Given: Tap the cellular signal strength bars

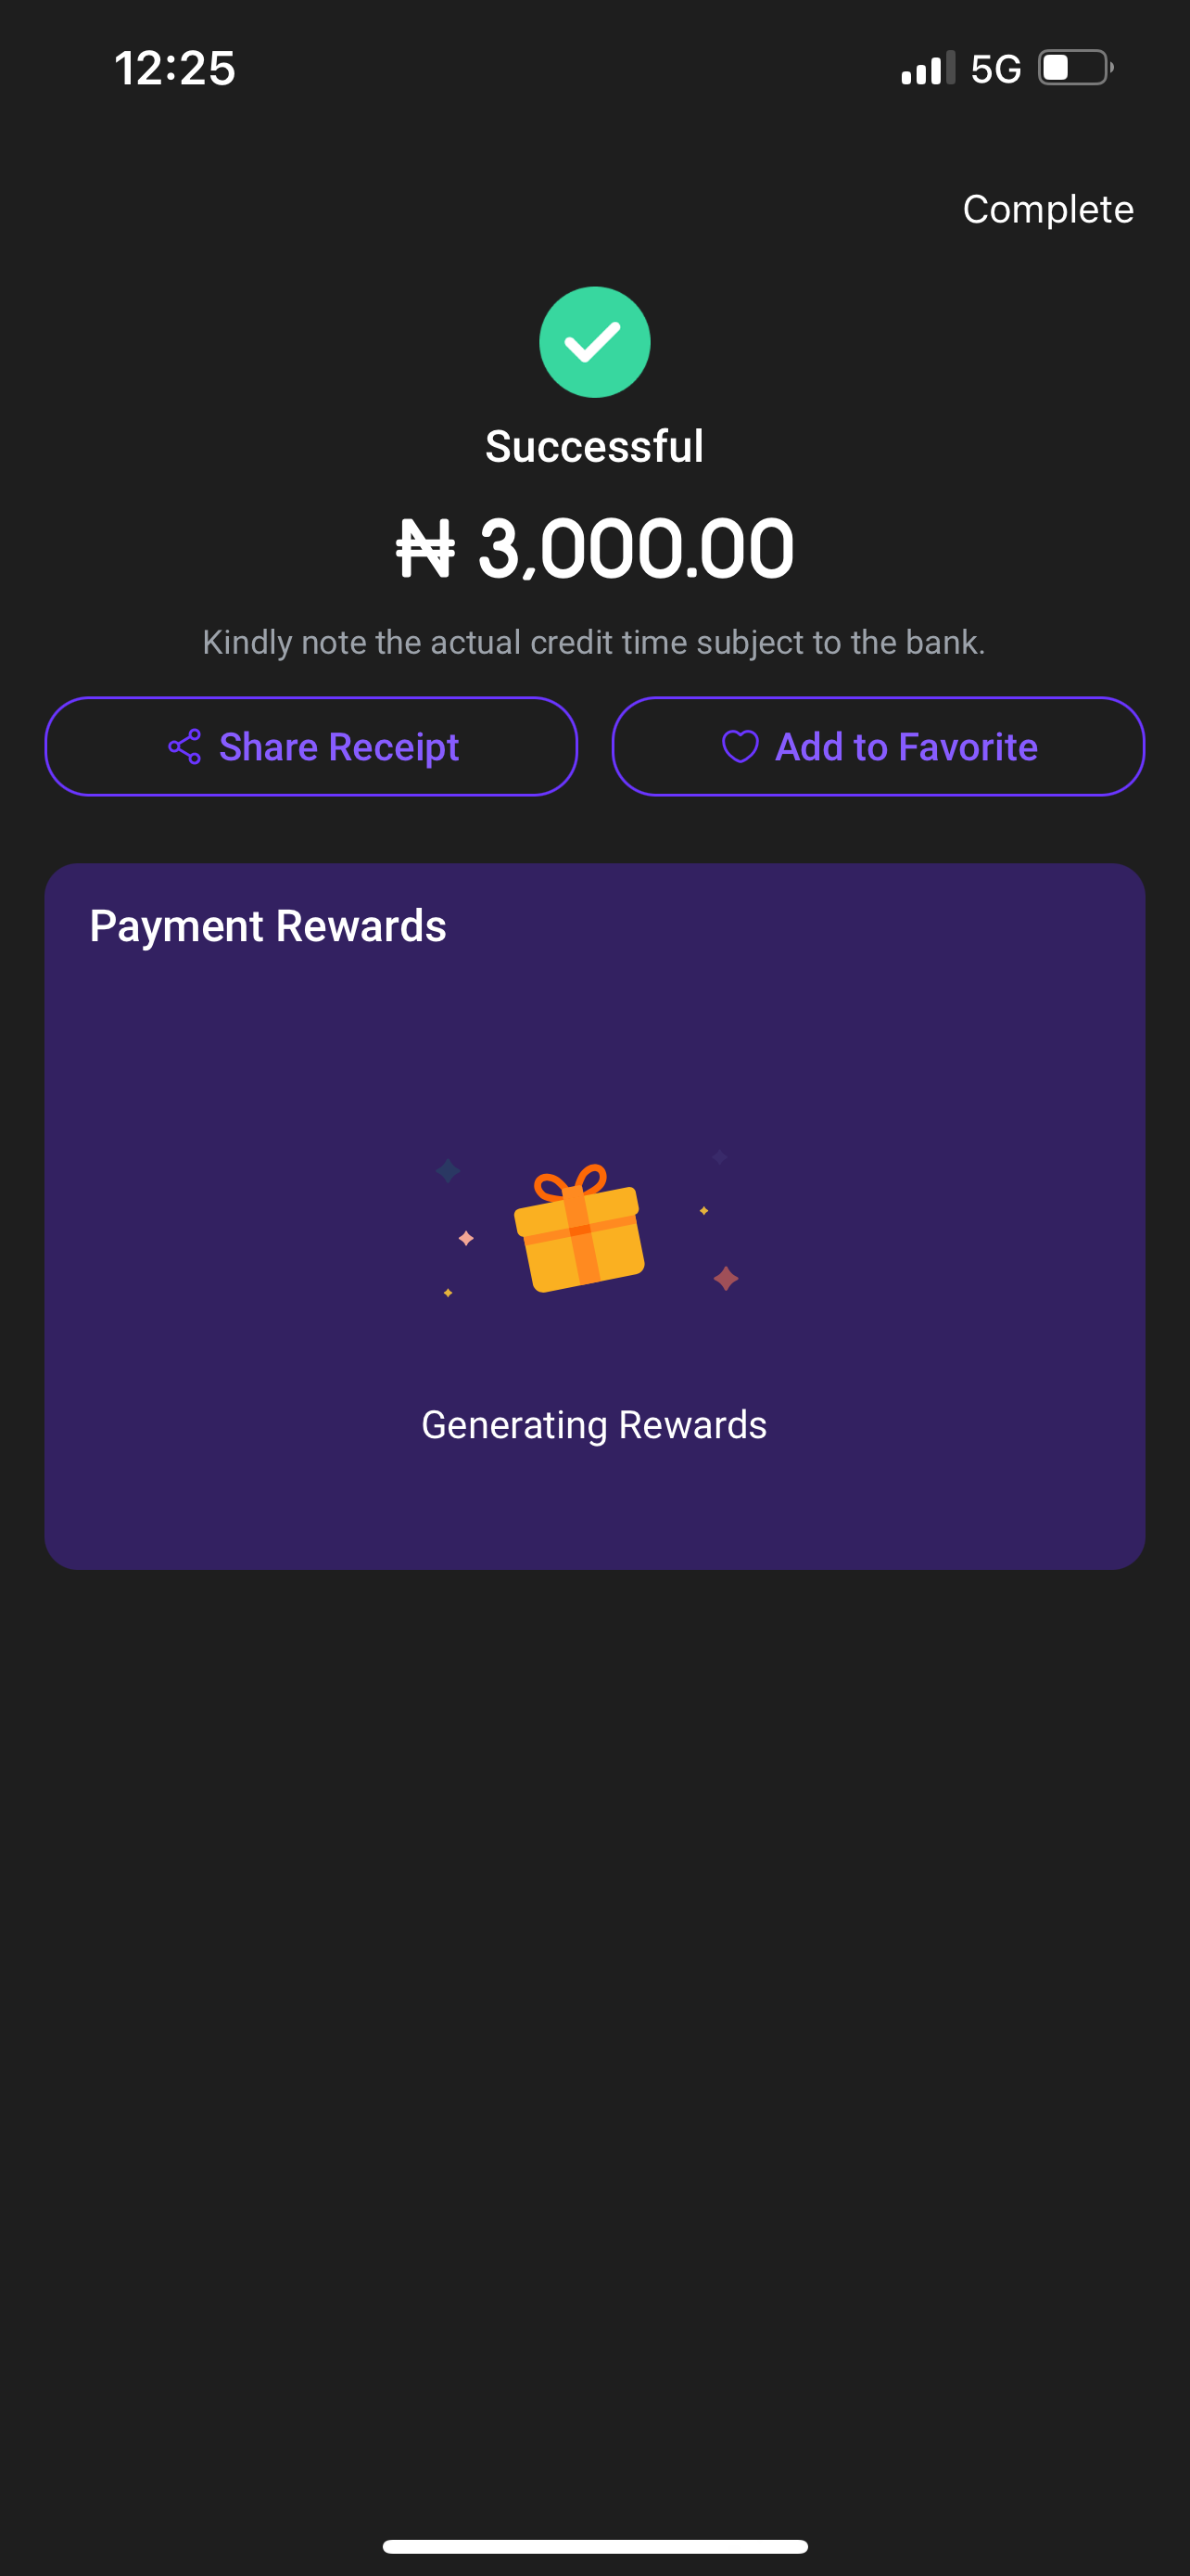Looking at the screenshot, I should [927, 68].
